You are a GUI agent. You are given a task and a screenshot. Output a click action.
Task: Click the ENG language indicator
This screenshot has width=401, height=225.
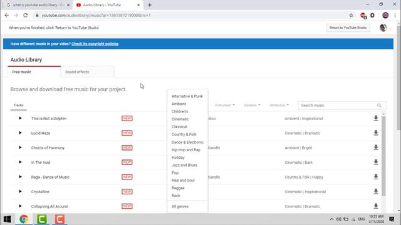(x=362, y=219)
